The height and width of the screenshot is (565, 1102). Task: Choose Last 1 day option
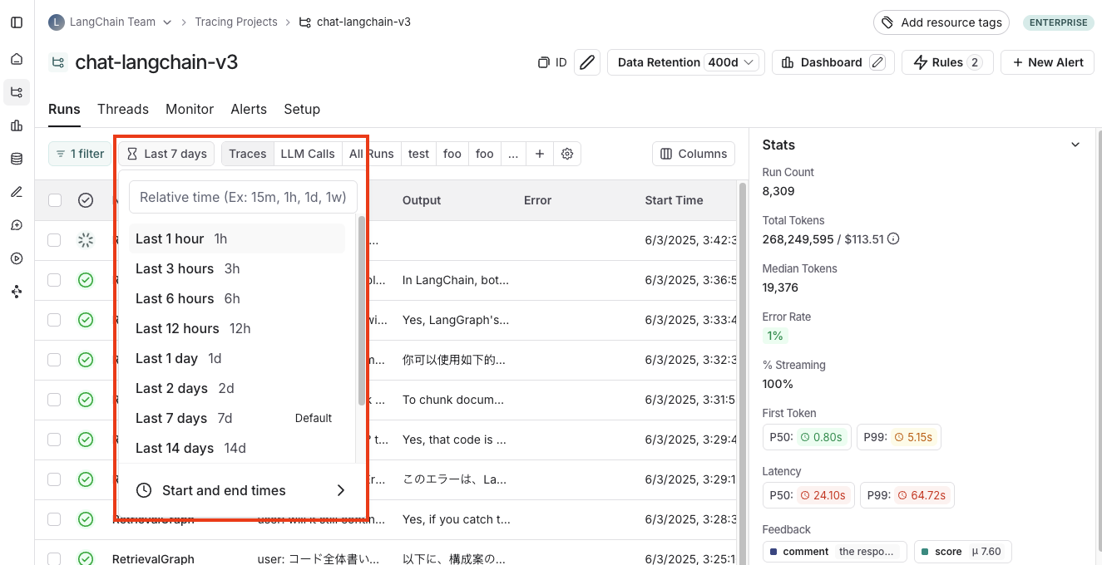point(236,358)
